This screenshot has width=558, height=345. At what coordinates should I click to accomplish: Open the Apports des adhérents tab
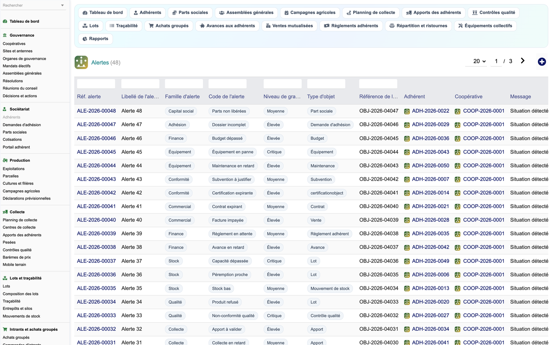[434, 13]
